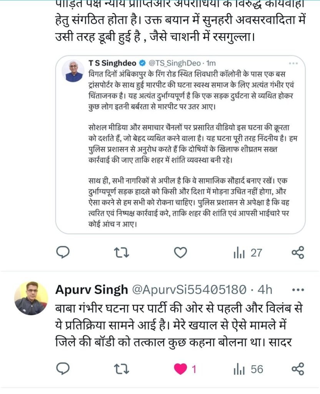Tap the Apurv Singh display name
Image resolution: width=320 pixels, height=394 pixels.
pos(92,289)
